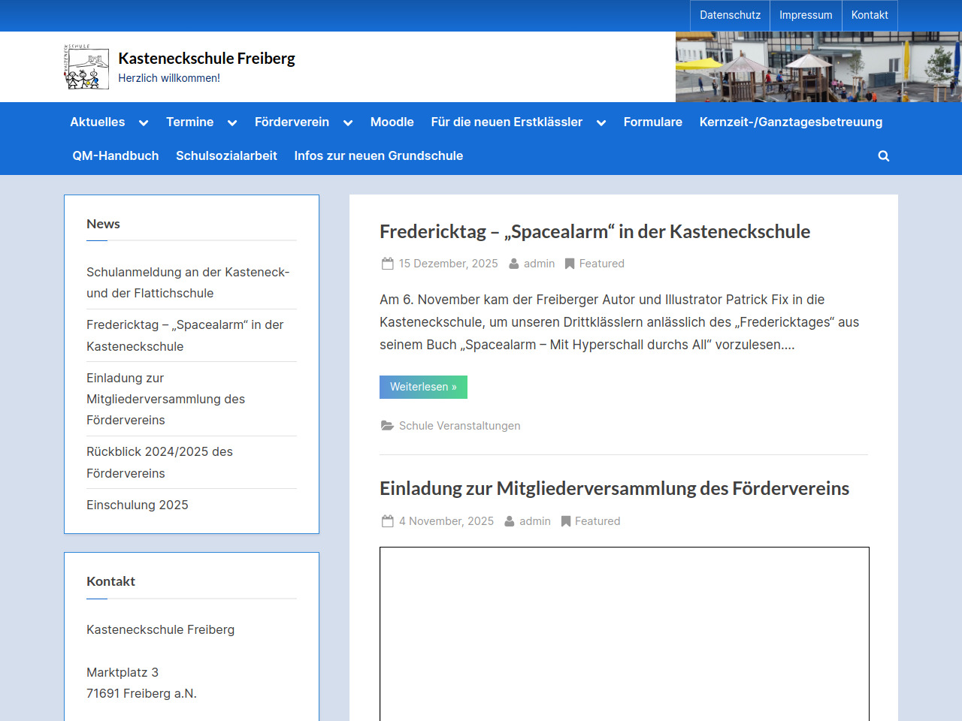962x721 pixels.
Task: Open Kernzeit-/Ganztagesbetreuung page
Action: (791, 122)
